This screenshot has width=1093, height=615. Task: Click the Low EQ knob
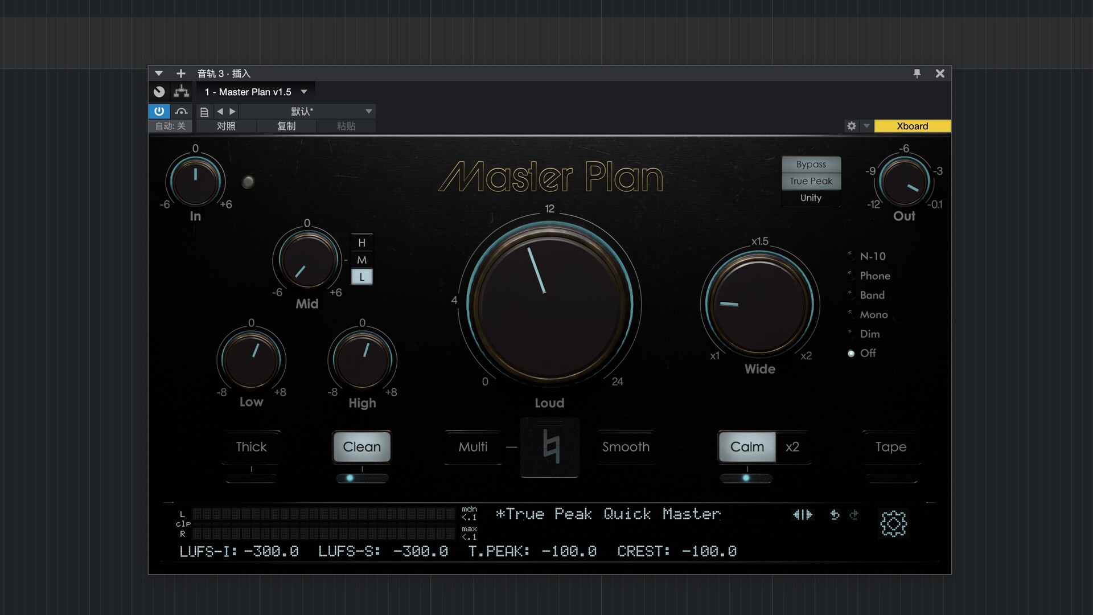tap(251, 360)
